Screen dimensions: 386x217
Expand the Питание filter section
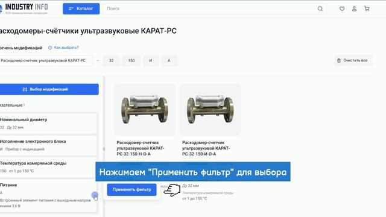tap(48, 195)
